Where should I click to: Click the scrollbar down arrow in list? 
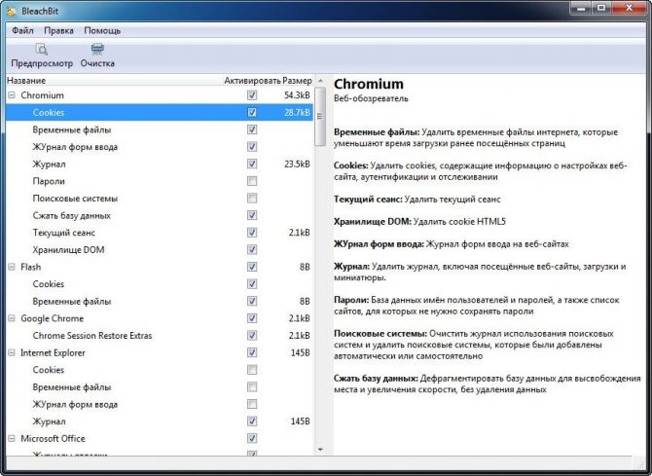pos(320,450)
